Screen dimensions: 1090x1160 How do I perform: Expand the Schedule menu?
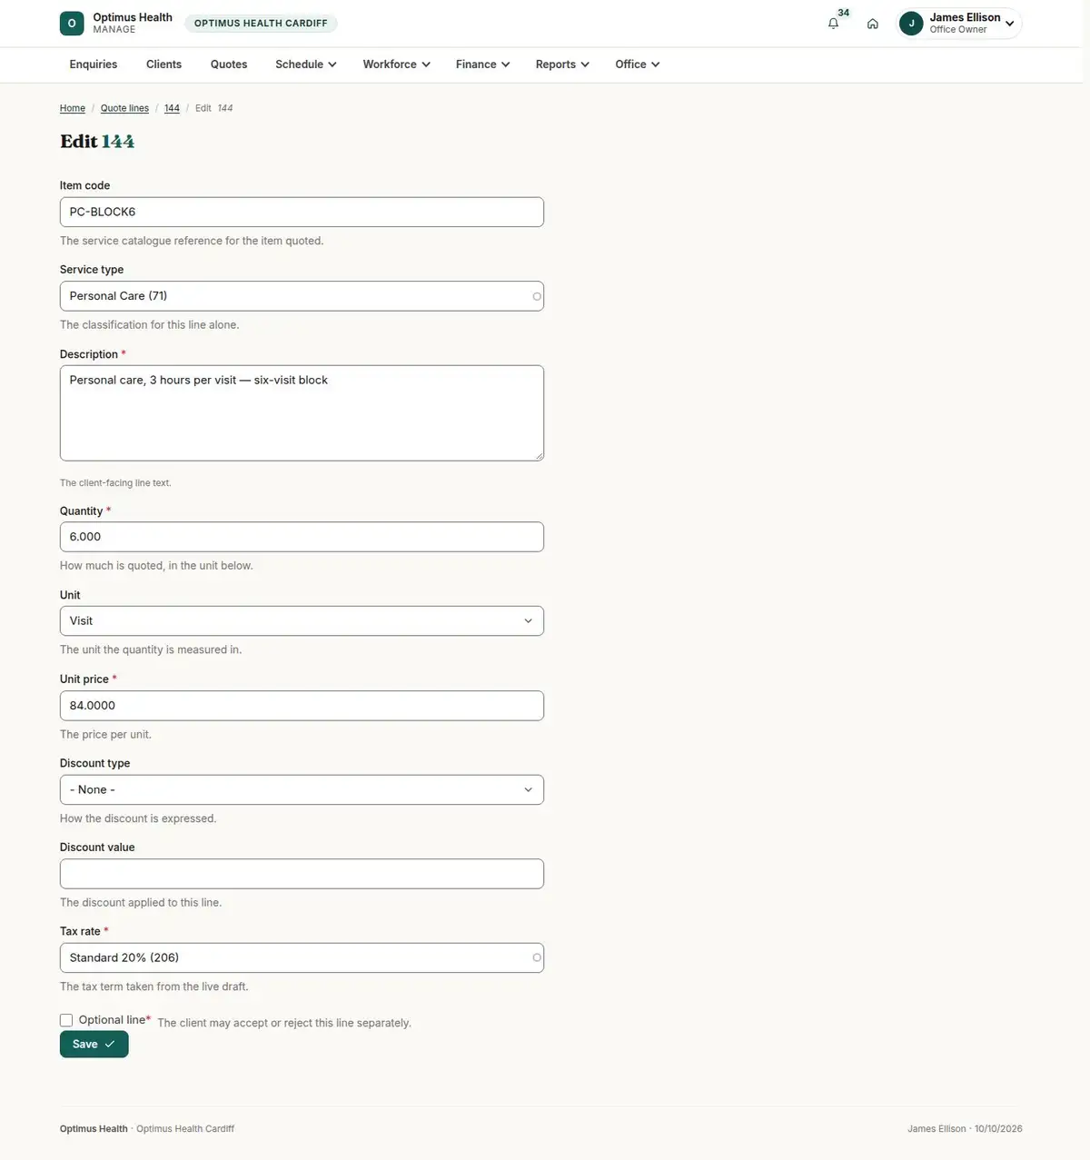[x=306, y=64]
